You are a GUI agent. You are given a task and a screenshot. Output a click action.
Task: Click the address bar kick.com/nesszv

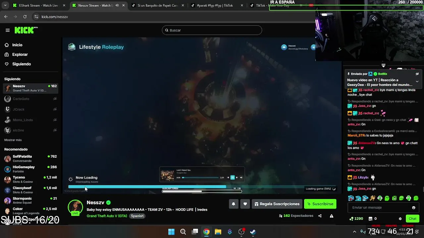click(x=55, y=17)
